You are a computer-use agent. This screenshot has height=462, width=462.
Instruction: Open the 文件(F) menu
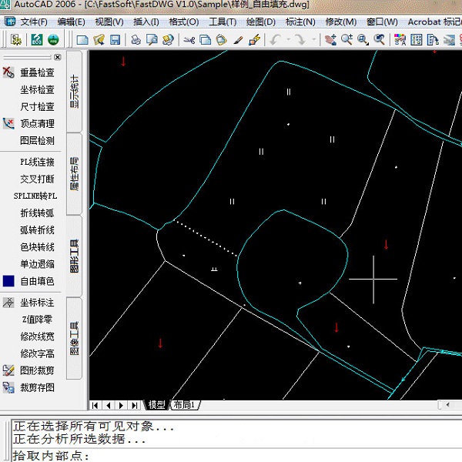(33, 22)
